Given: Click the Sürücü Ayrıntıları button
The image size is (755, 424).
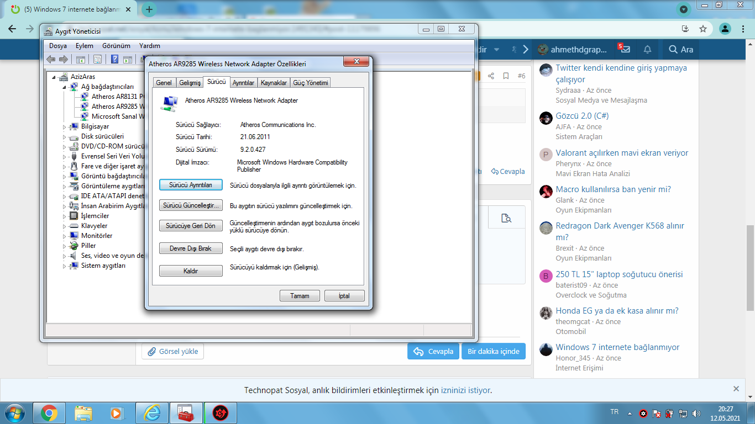Looking at the screenshot, I should (x=191, y=185).
